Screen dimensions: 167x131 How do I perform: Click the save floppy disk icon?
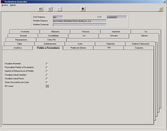[50, 9]
